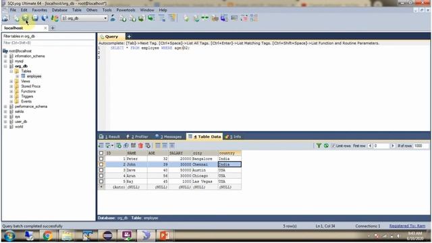Close the localhost connection tab
Viewport: 432px width, 243px height.
tap(45, 28)
